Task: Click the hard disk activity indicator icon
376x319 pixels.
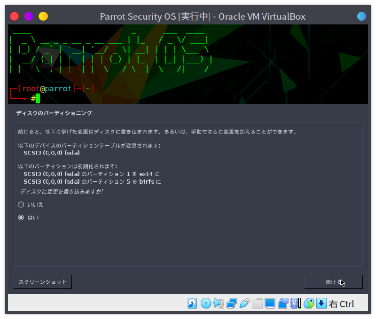Action: (192, 303)
